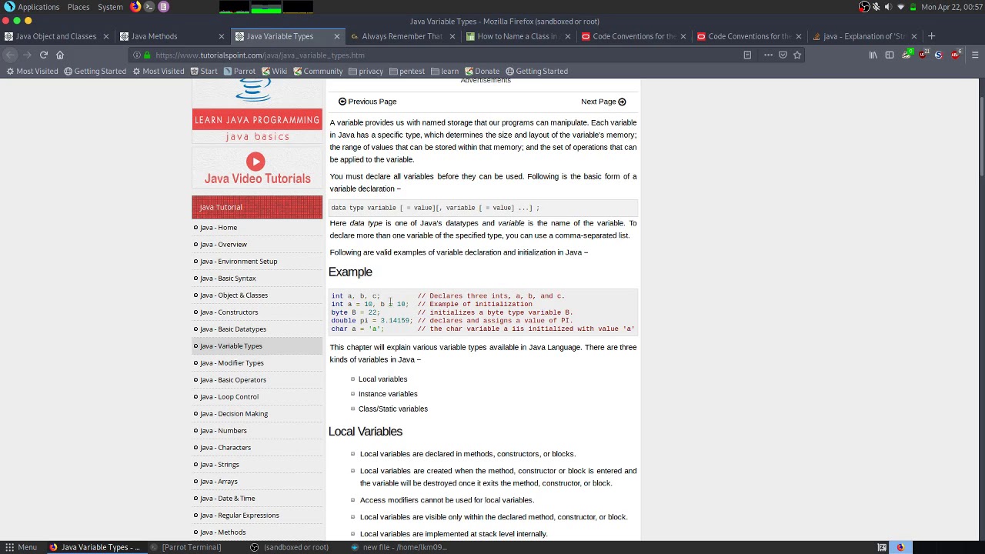Screen dimensions: 985x554
Task: Open page actions three-dot menu
Action: pyautogui.click(x=768, y=55)
